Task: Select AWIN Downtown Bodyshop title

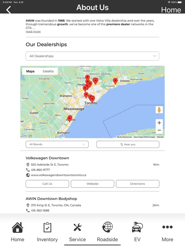Action: (51, 199)
